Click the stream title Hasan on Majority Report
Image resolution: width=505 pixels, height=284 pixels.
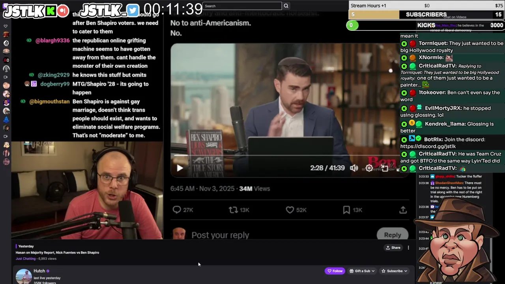click(x=57, y=252)
